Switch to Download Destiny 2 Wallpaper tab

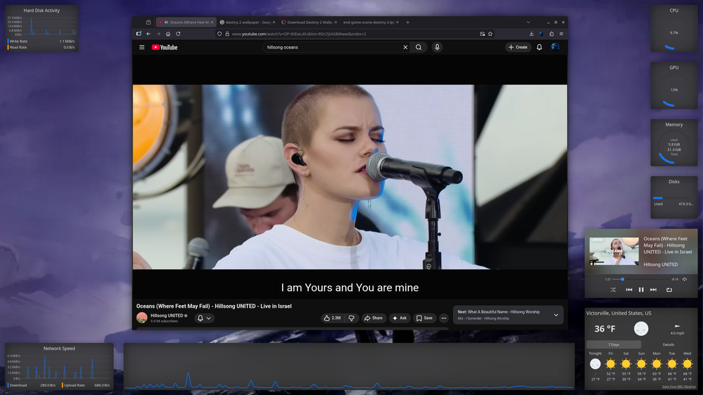(309, 22)
